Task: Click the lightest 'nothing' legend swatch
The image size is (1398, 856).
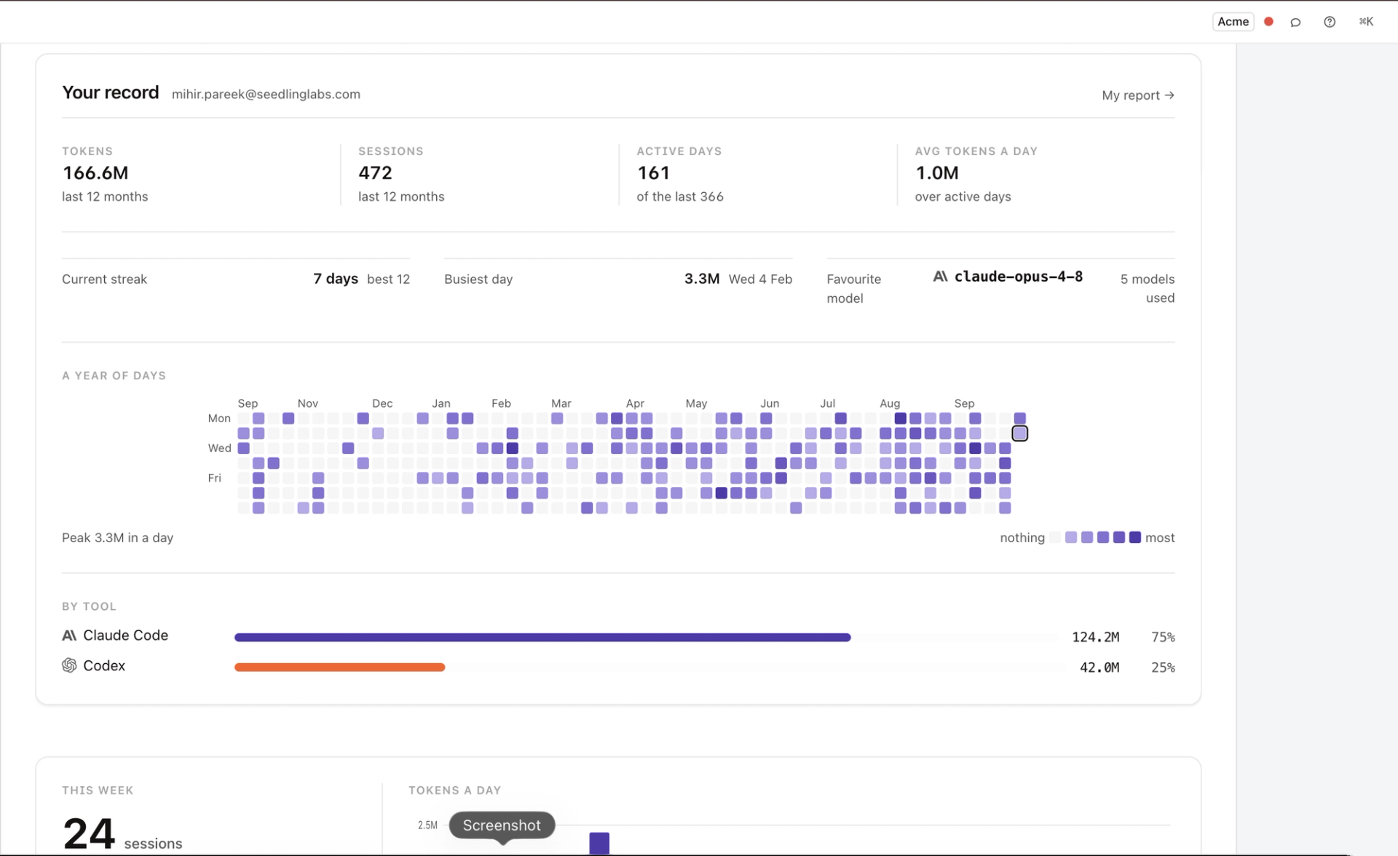Action: 1055,538
